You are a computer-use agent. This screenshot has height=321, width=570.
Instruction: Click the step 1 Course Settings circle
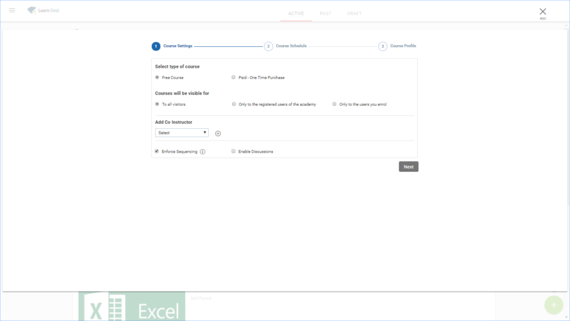point(156,46)
